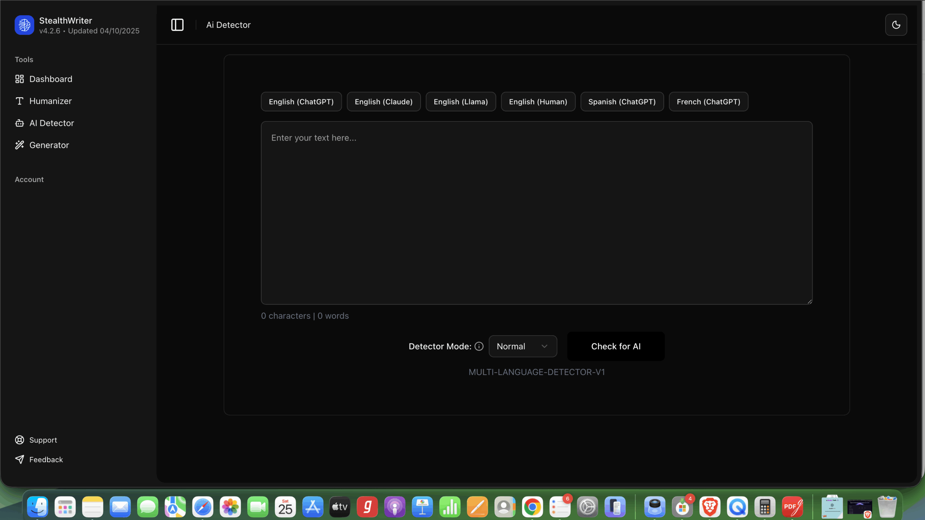The image size is (925, 520).
Task: Open Google Chrome from the dock
Action: tap(532, 507)
